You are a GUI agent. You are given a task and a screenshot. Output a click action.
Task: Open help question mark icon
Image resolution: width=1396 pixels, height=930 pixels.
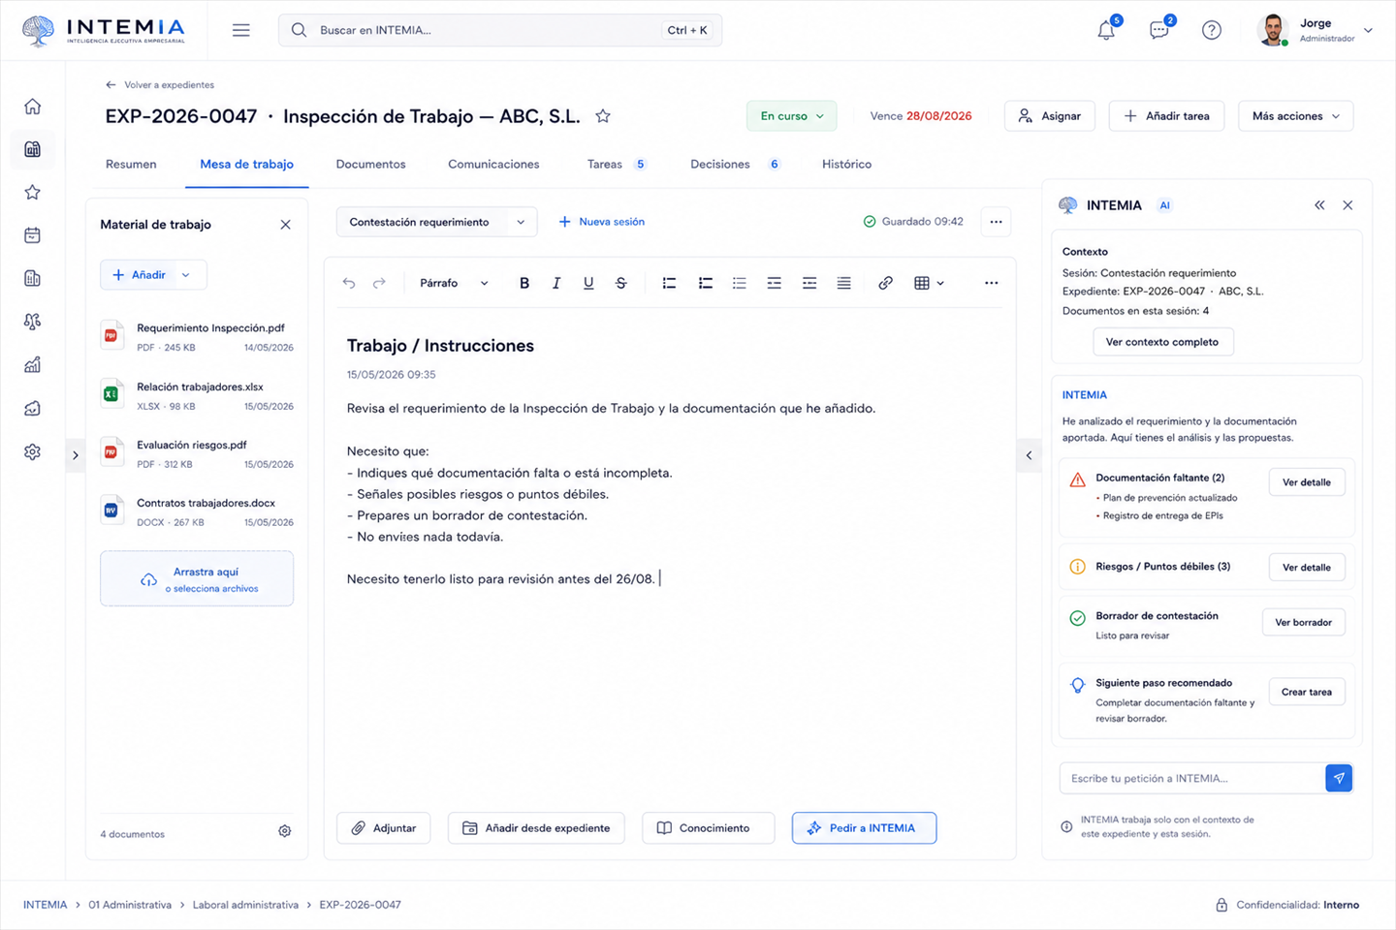[x=1212, y=30]
